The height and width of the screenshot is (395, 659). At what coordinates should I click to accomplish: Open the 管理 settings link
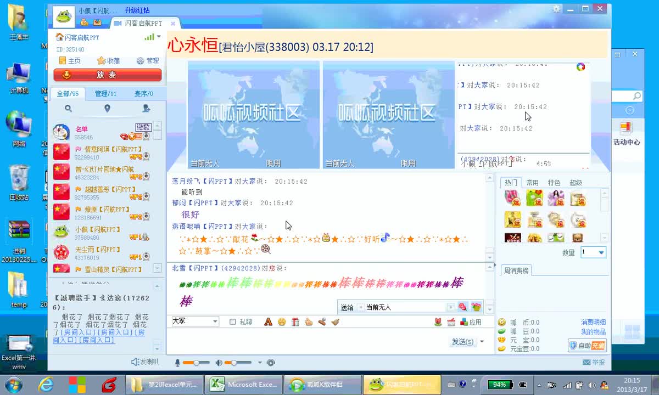click(148, 61)
